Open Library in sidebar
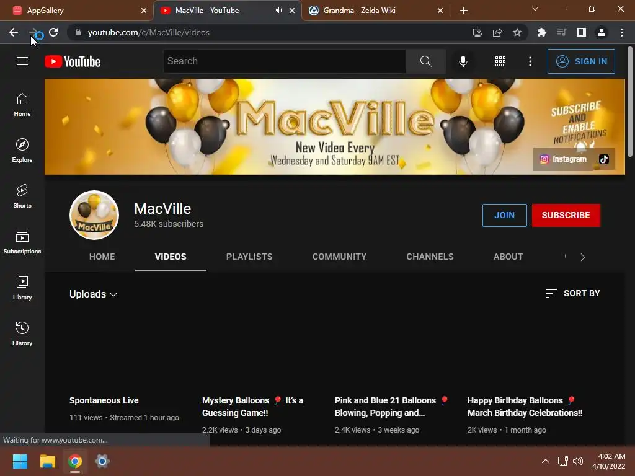The image size is (635, 476). tap(22, 288)
